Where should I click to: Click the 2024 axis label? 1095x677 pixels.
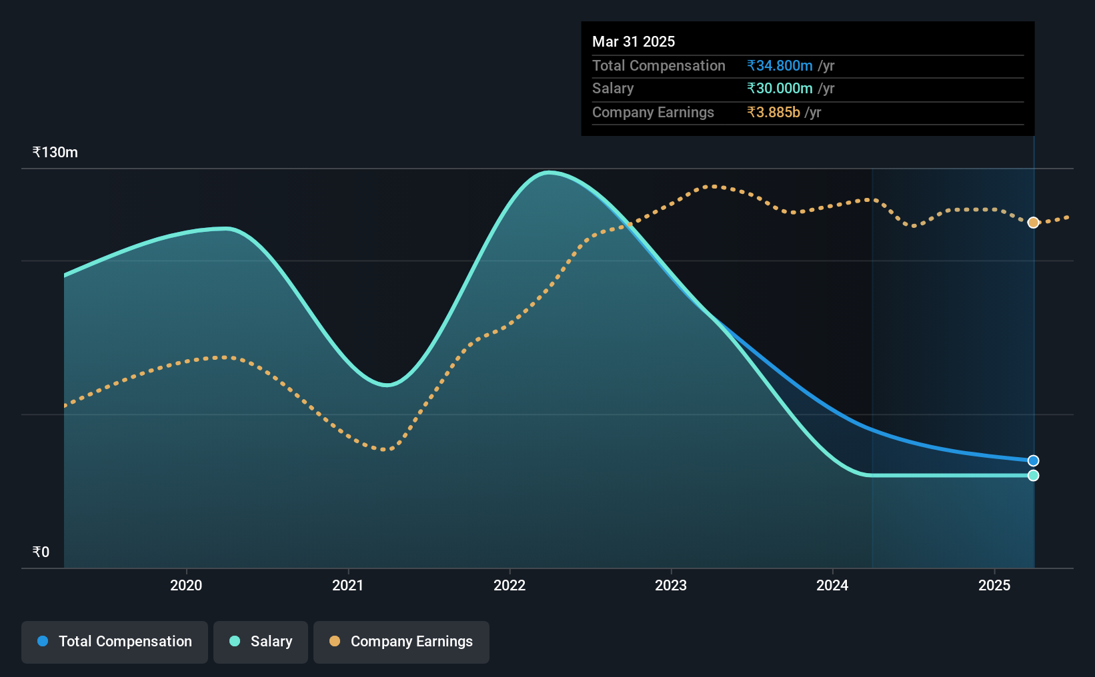click(x=832, y=585)
